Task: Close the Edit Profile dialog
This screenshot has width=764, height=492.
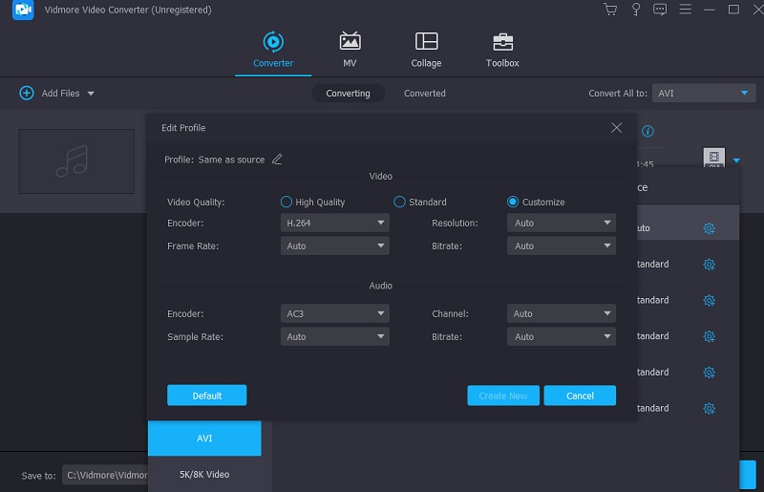Action: pyautogui.click(x=616, y=128)
